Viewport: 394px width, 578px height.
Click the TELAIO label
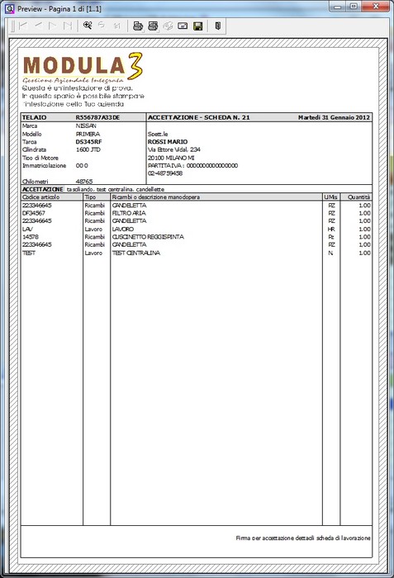point(35,117)
